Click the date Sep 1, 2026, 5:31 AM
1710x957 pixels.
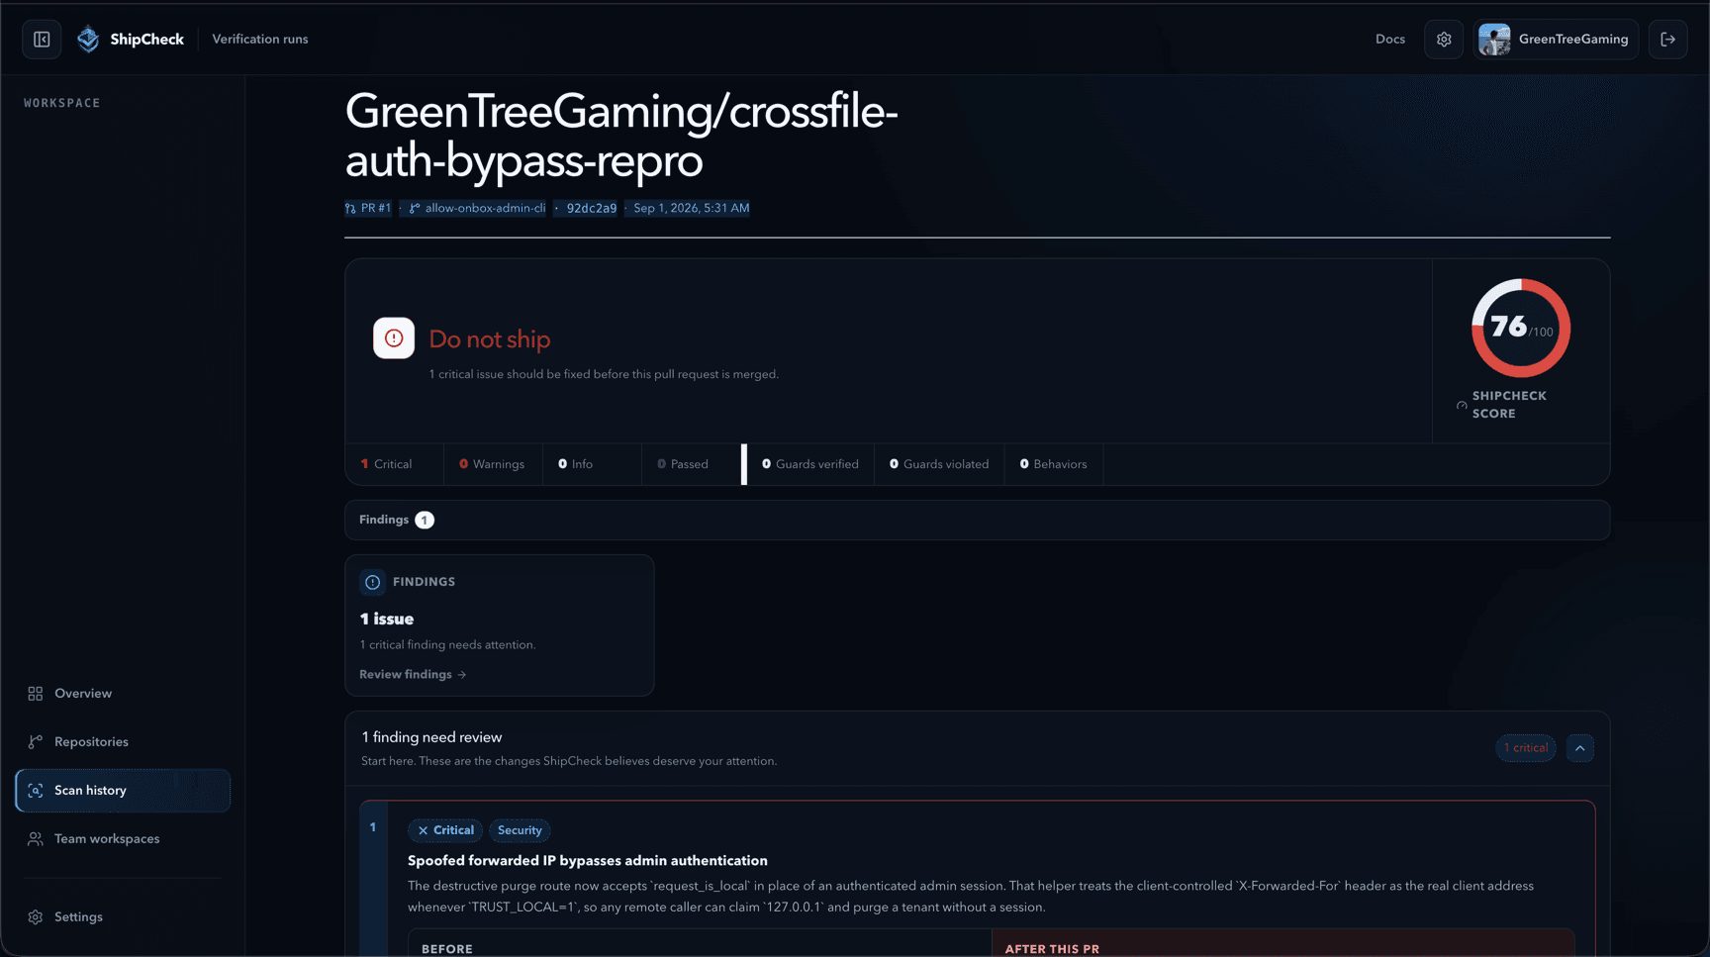692,208
